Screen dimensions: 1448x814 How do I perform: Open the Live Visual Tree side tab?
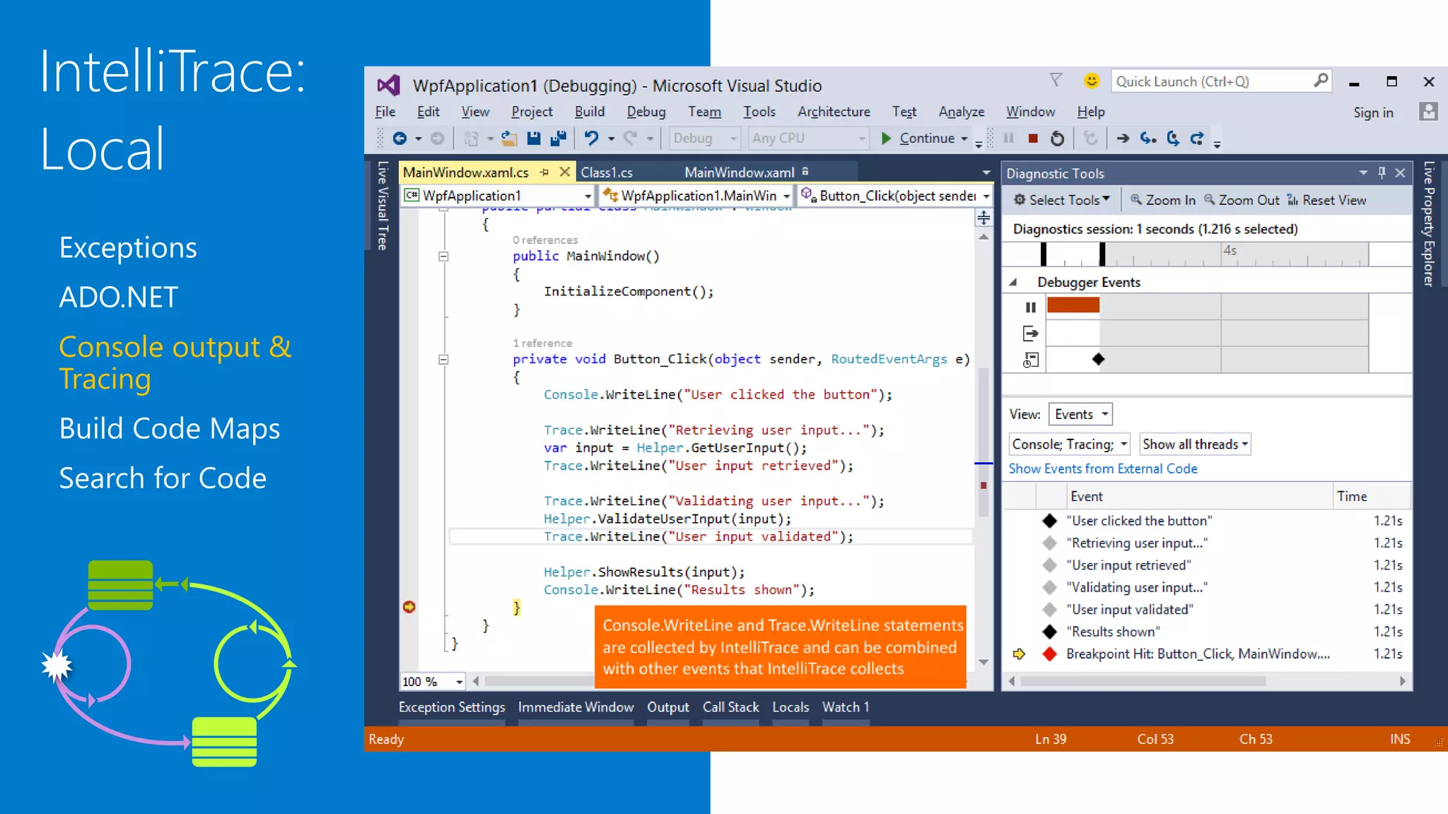coord(383,206)
